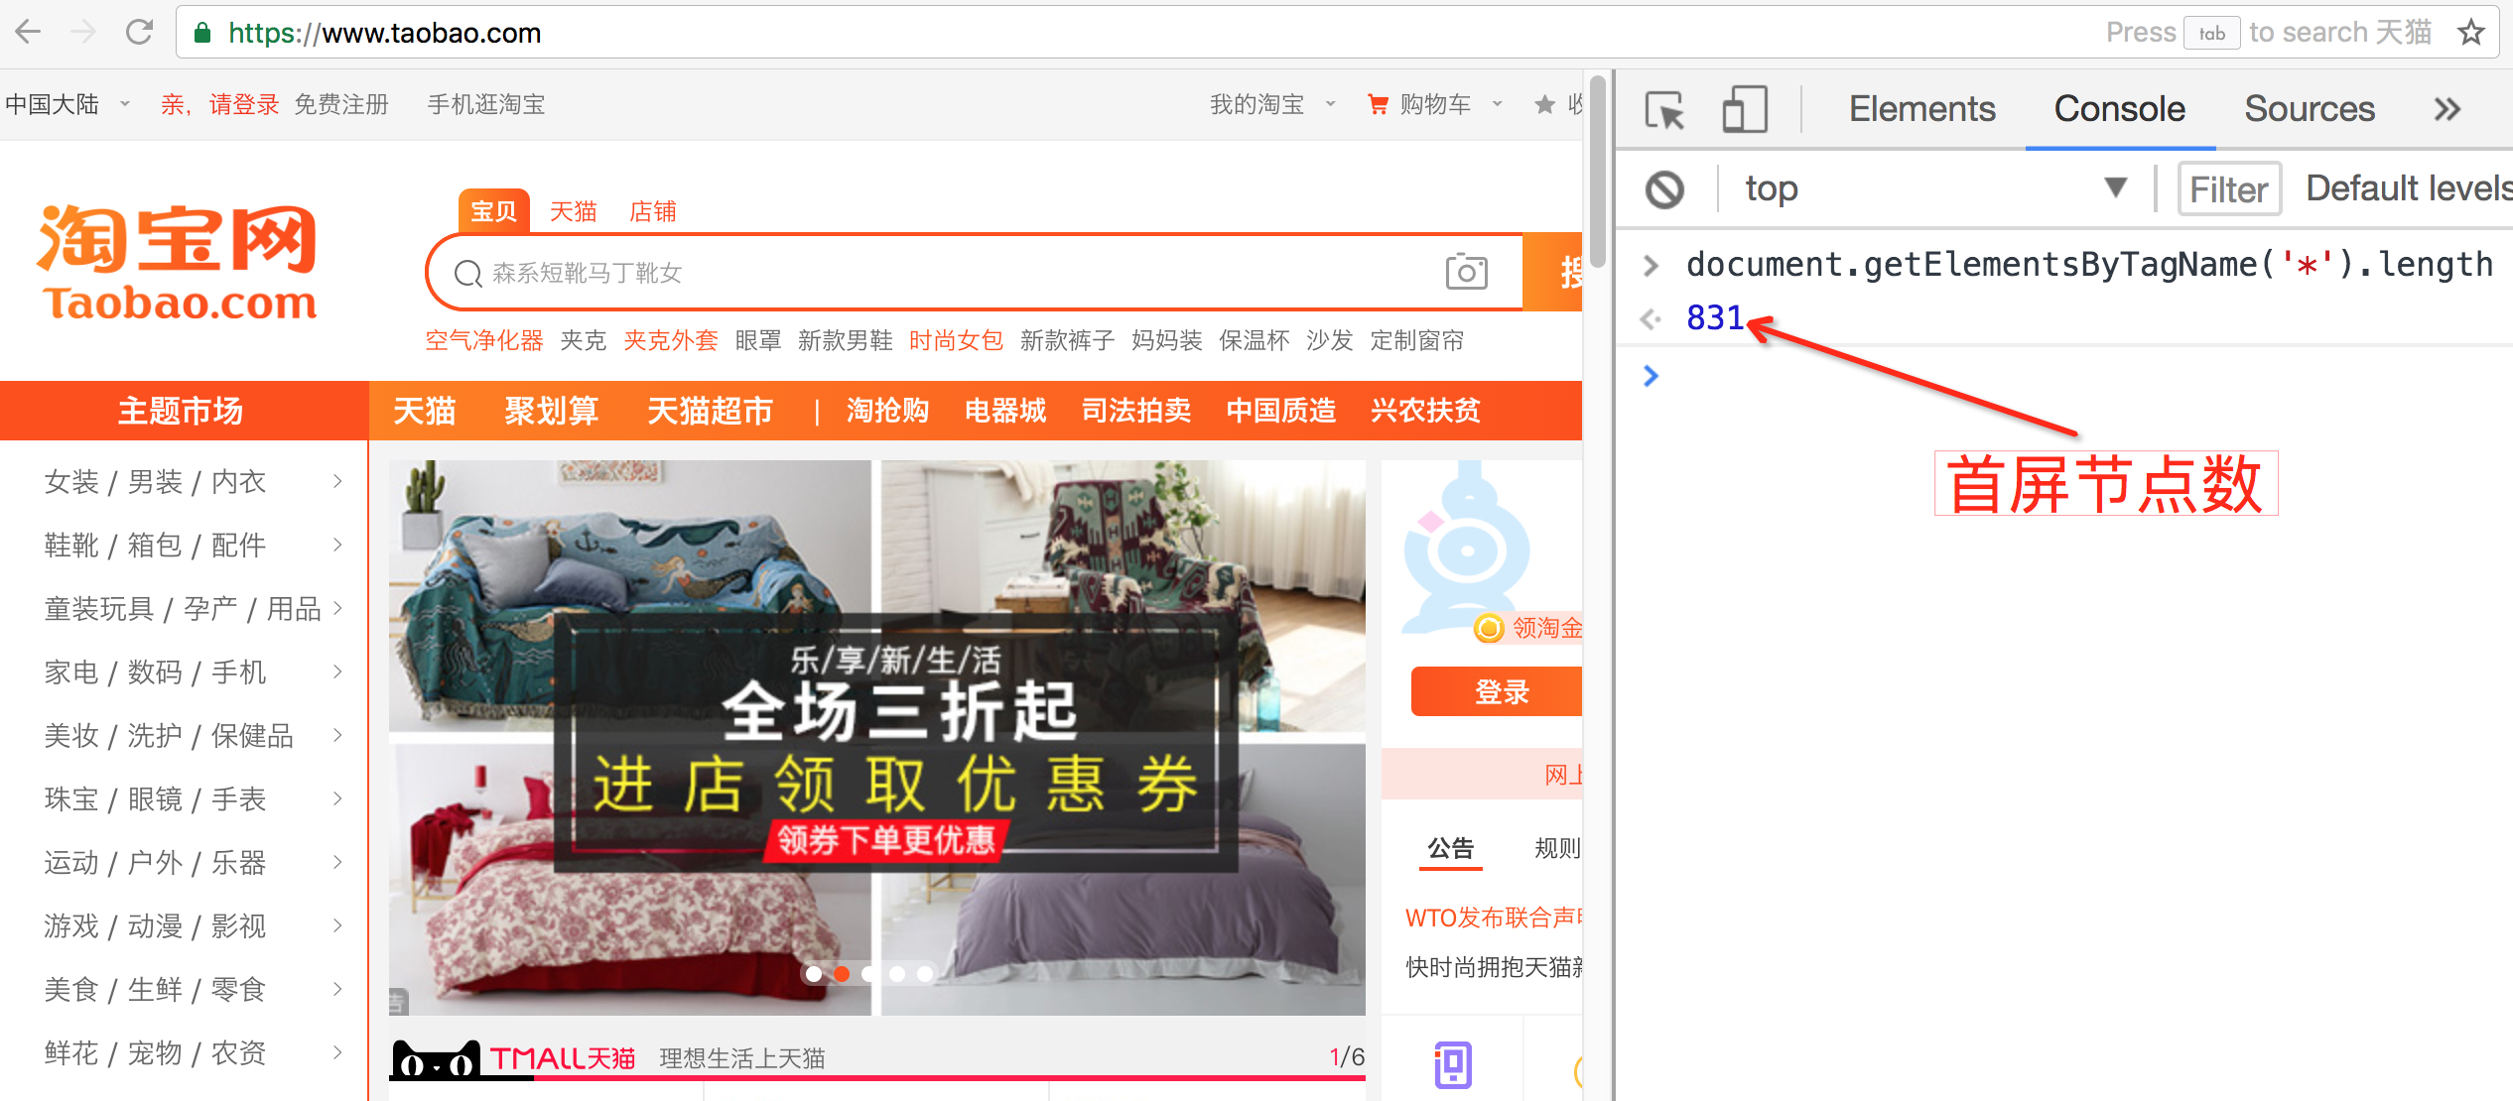Toggle the device toolbar icon
This screenshot has width=2513, height=1101.
tap(1745, 109)
